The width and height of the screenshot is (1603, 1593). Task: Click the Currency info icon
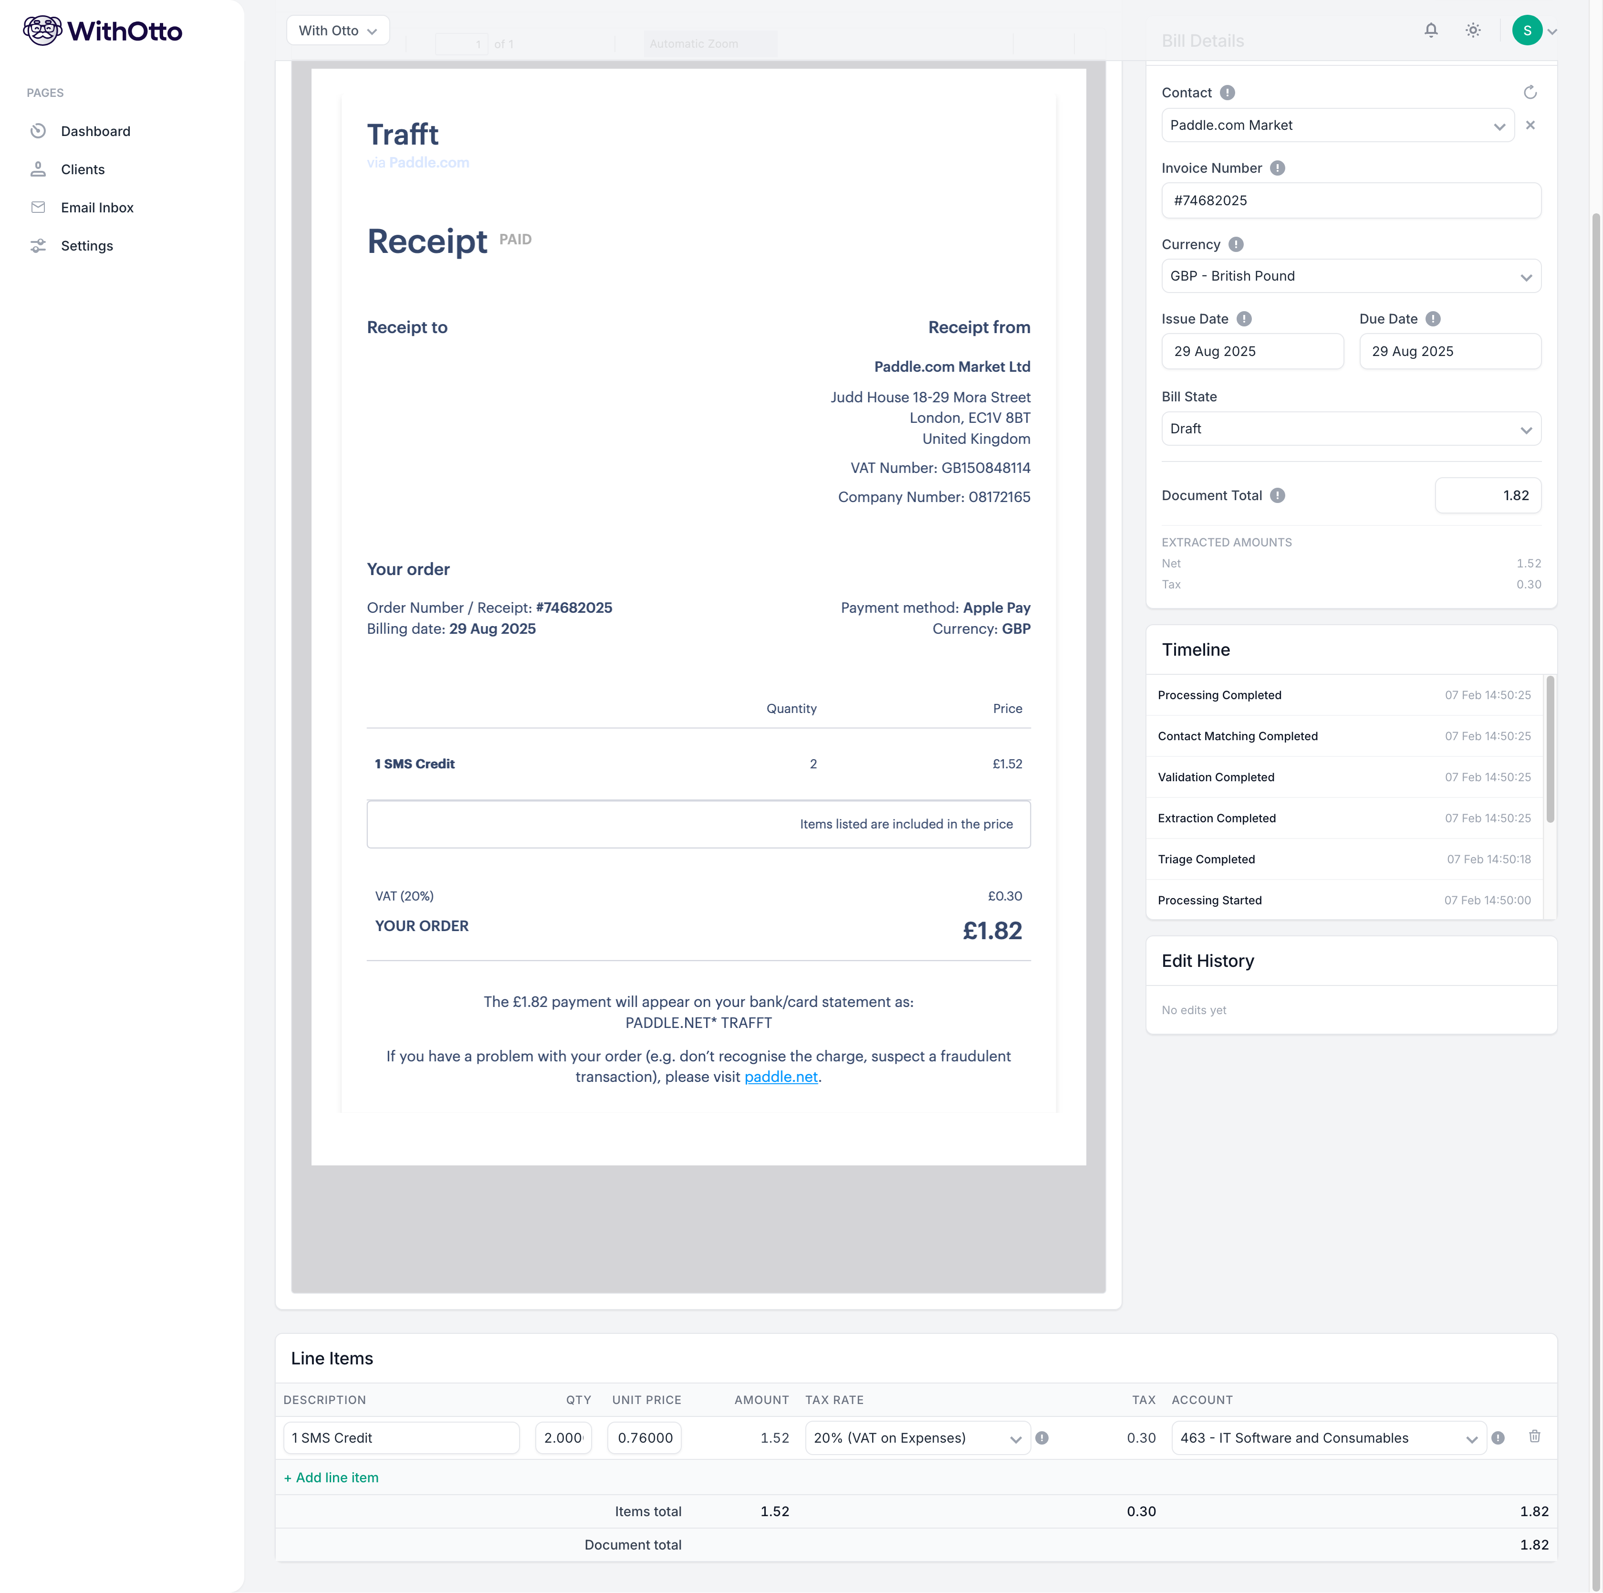[1236, 245]
